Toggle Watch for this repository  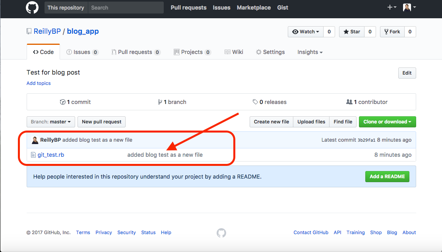[306, 32]
